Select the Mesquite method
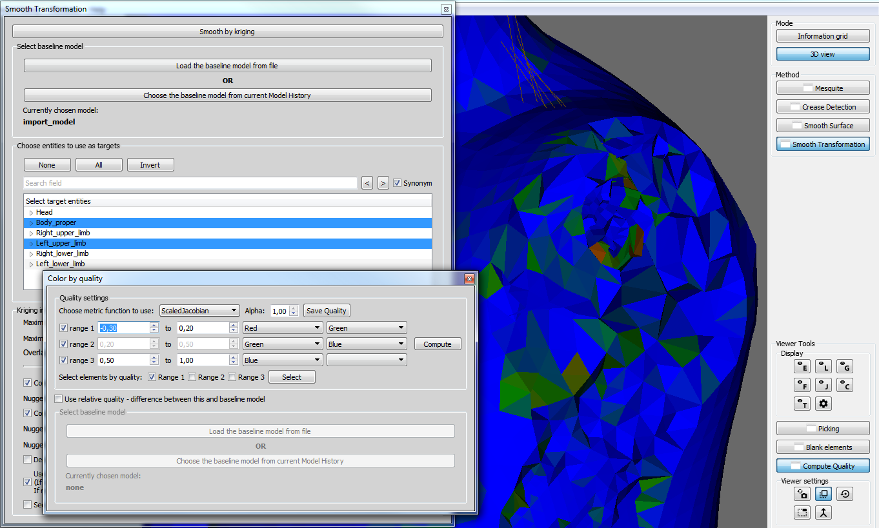The image size is (879, 528). (823, 88)
